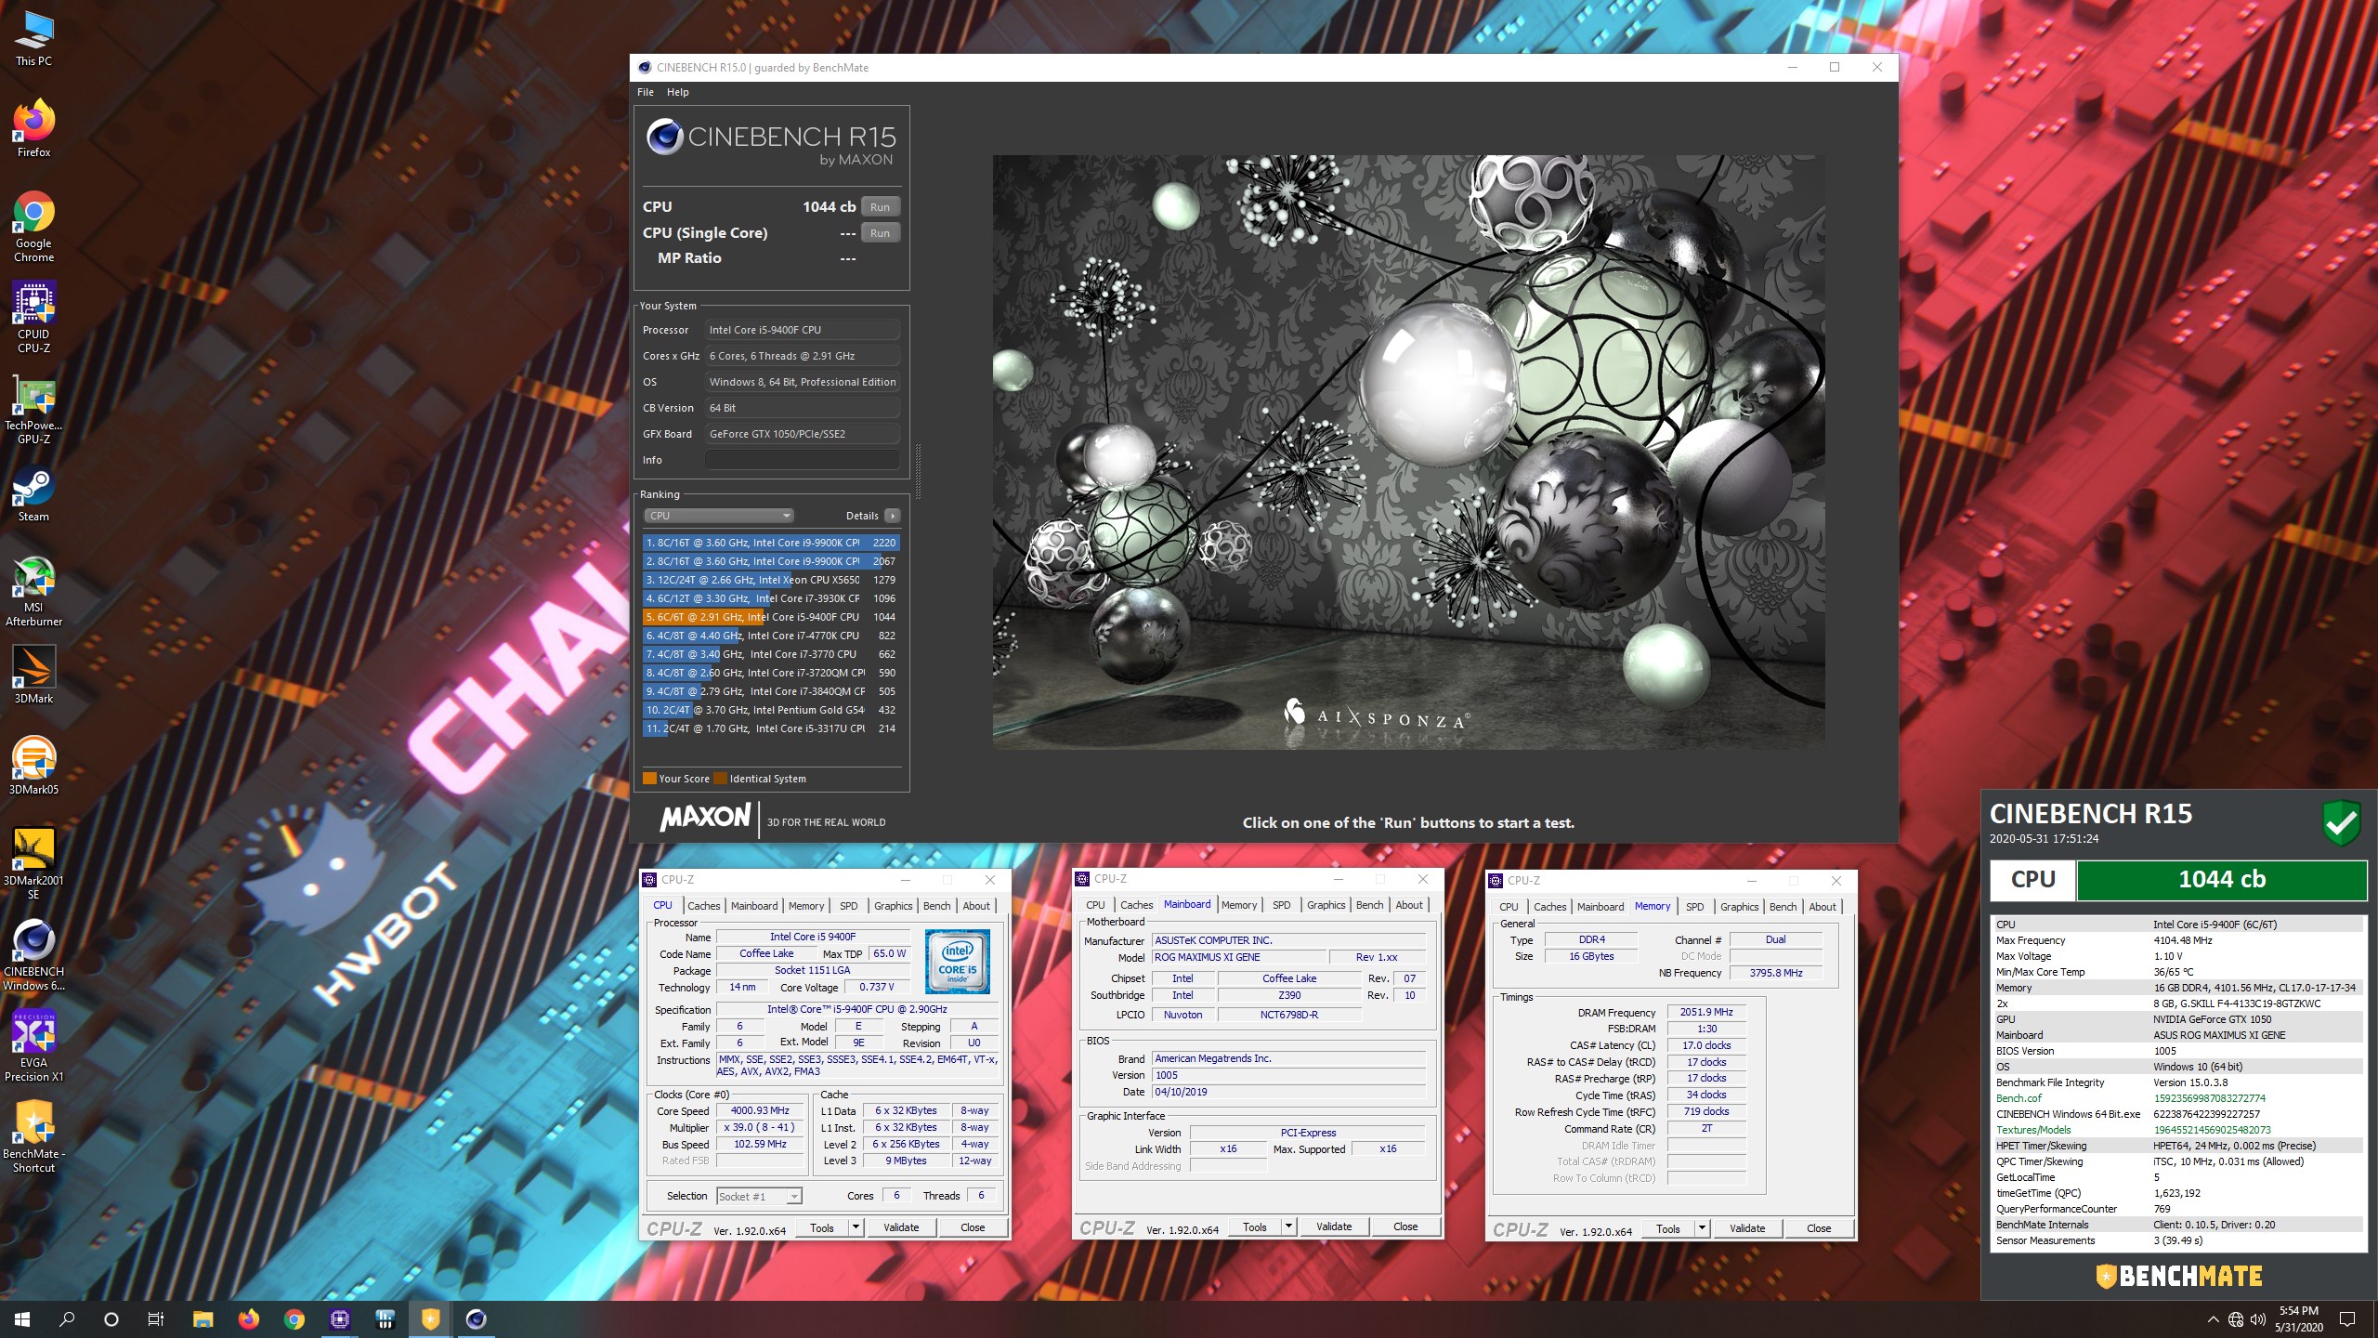Open the SPD tab in the Mainboard CPU-Z window
The height and width of the screenshot is (1338, 2378).
1281,905
